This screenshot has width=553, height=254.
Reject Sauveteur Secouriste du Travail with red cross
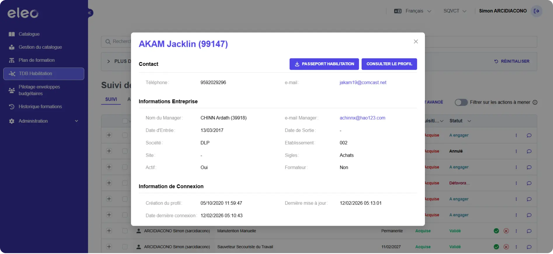pyautogui.click(x=506, y=247)
